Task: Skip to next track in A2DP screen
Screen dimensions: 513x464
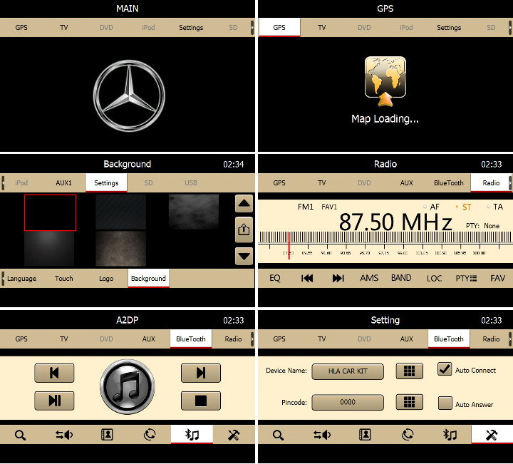Action: point(200,373)
